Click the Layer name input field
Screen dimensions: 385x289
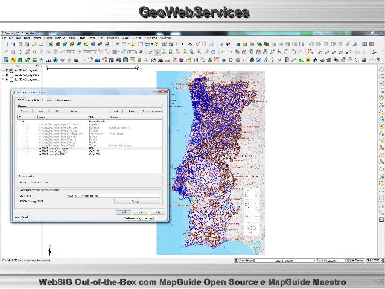tap(113, 195)
